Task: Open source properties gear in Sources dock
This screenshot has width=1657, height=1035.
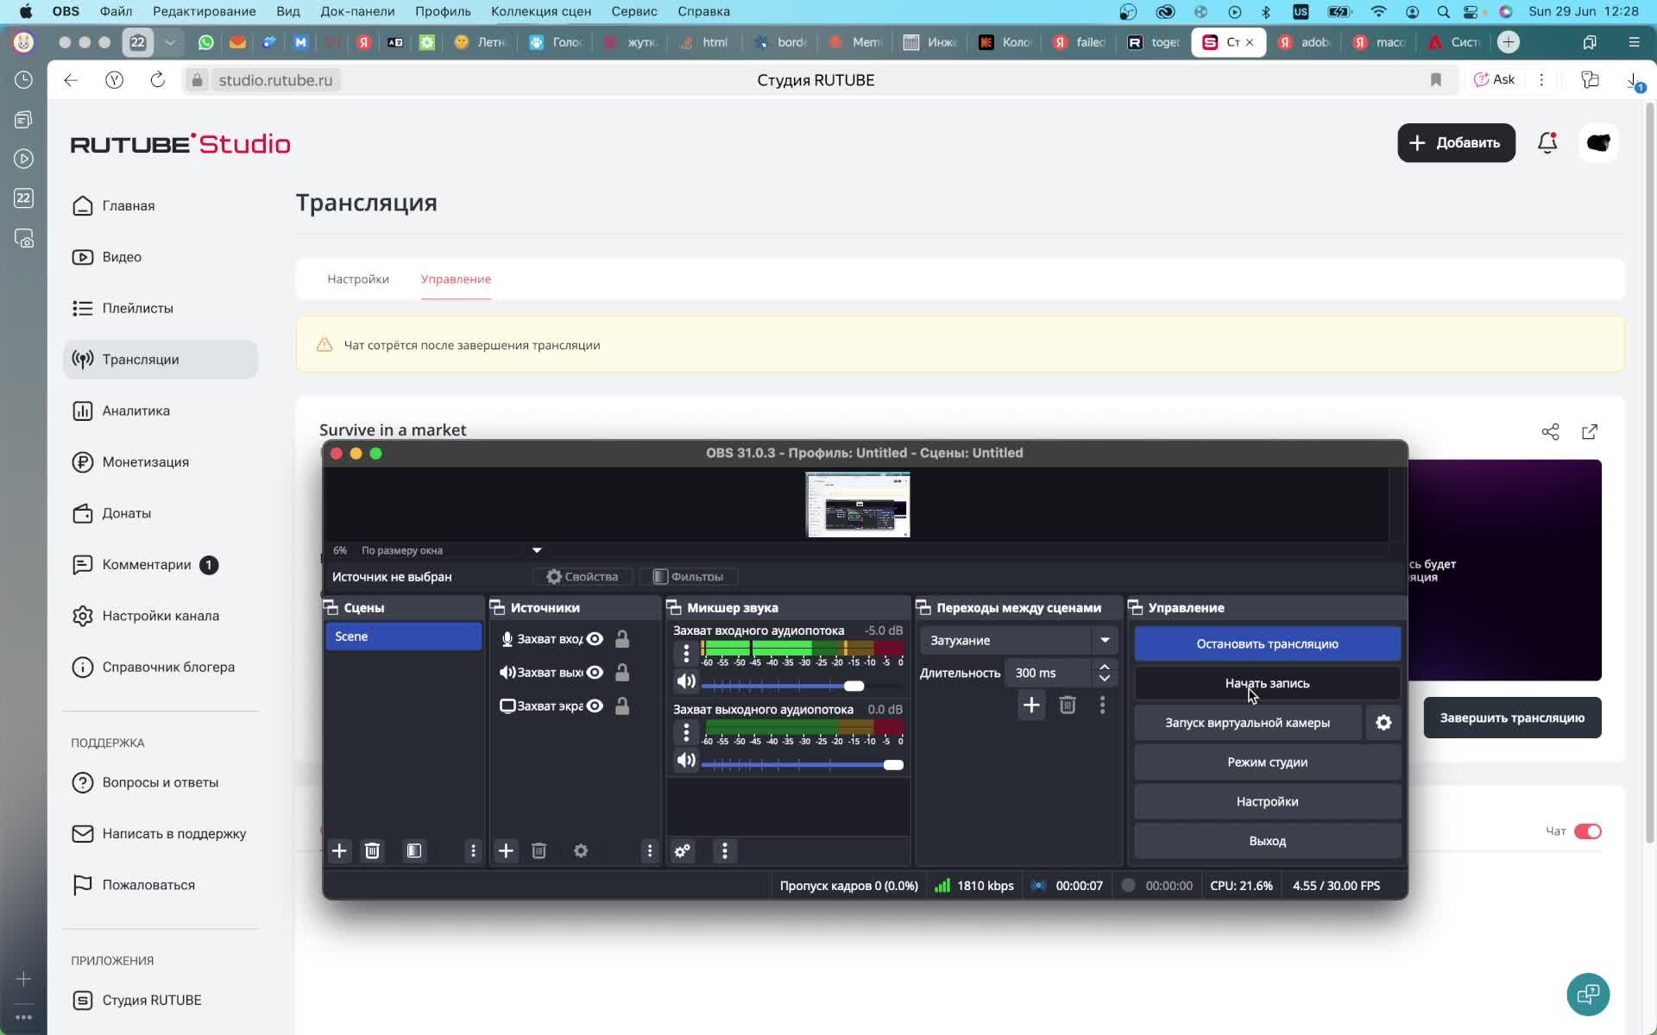Action: point(581,850)
